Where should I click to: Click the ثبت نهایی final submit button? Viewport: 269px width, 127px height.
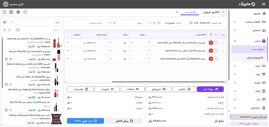[86, 121]
